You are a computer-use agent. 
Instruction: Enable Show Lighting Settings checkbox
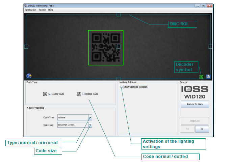[x=122, y=87]
